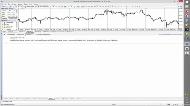Open the templates dropdown

[x=82, y=6]
